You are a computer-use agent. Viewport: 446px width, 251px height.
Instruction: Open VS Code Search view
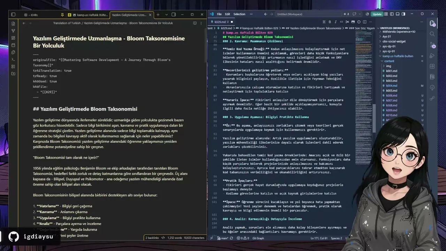(432, 34)
